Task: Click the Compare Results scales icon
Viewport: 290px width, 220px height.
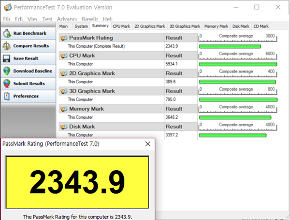Action: click(x=7, y=46)
